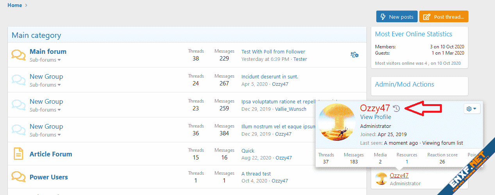Viewport: 495px width, 195px height.
Task: Expand Sub-forums under the first New Group
Action: [x=45, y=85]
